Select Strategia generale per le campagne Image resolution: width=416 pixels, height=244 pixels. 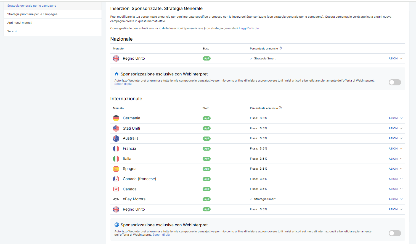[x=53, y=6]
